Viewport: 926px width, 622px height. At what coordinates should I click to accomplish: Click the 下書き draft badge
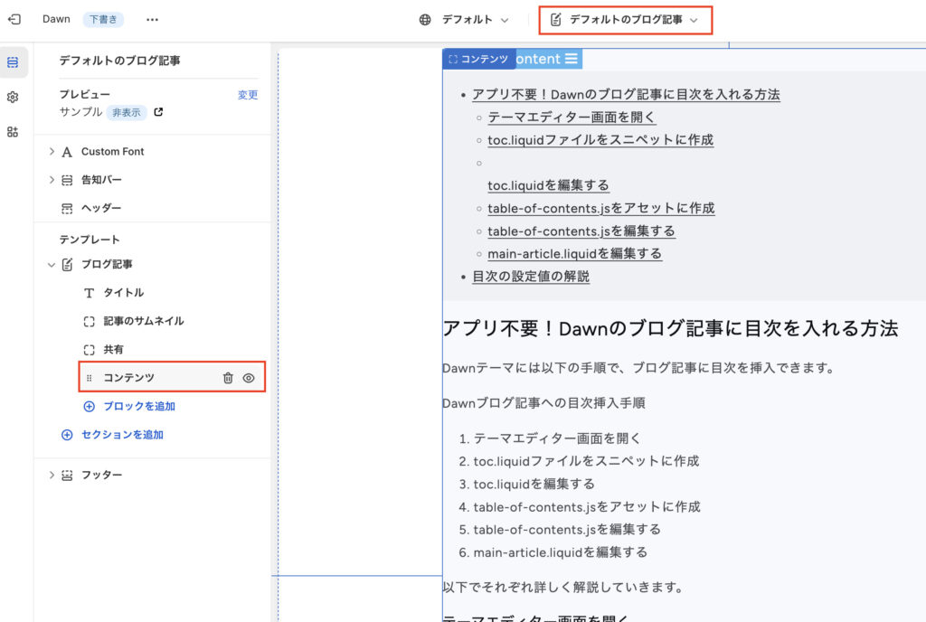tap(103, 20)
